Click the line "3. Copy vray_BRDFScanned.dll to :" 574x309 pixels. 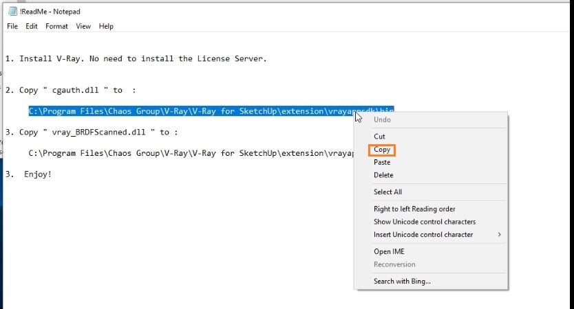click(92, 133)
